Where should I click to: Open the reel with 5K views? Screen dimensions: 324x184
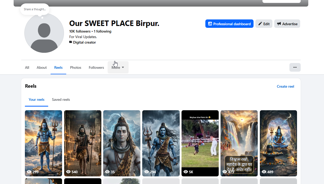coord(200,143)
